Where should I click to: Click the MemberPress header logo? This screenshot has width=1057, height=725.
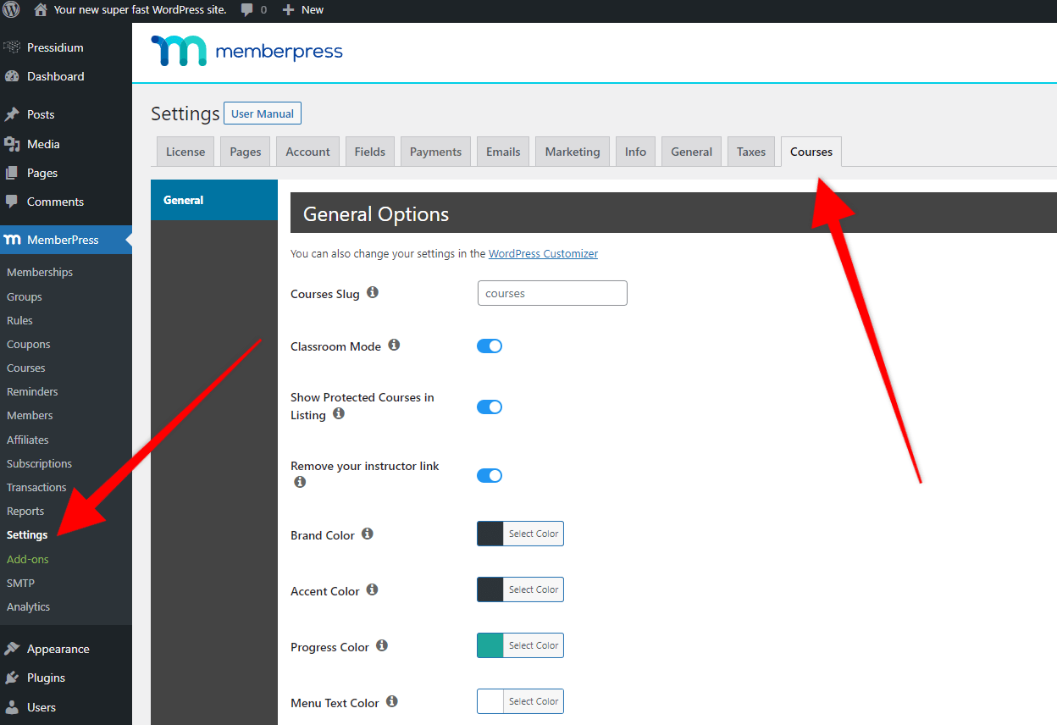(246, 51)
